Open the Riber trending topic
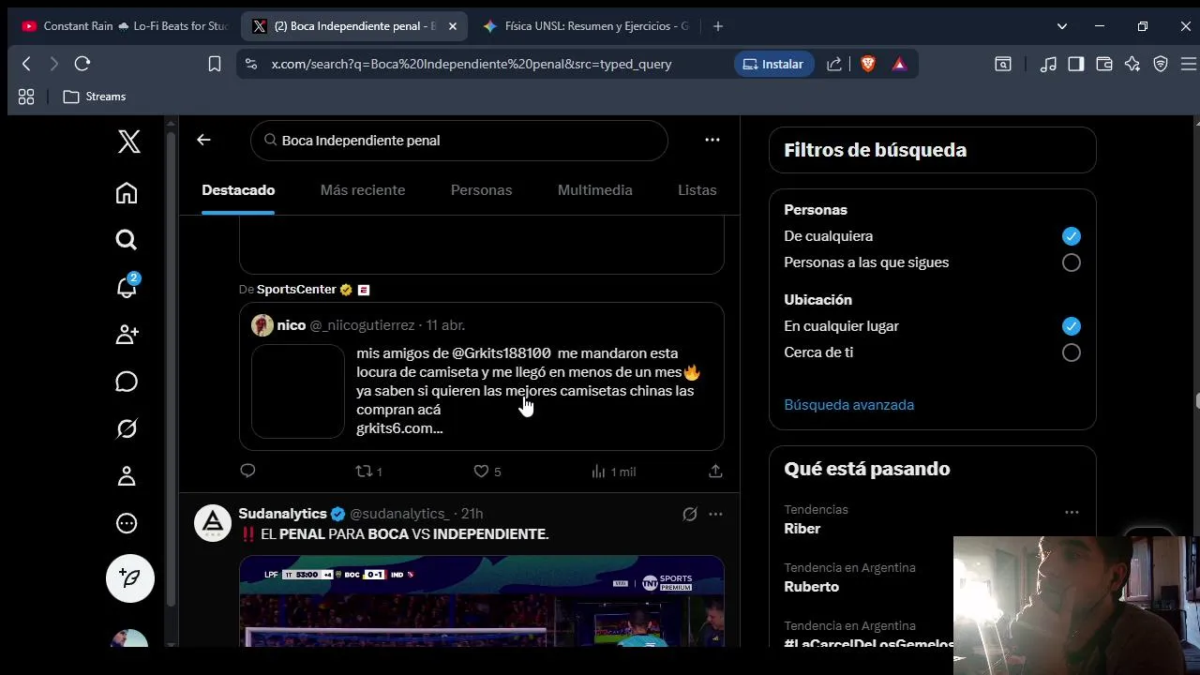 pos(802,529)
